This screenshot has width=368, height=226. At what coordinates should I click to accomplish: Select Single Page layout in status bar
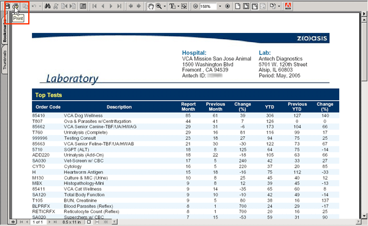89,222
